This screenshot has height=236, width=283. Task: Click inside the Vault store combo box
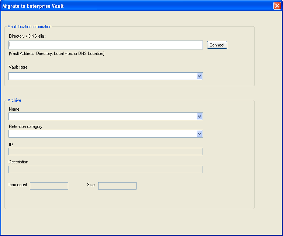click(x=103, y=76)
